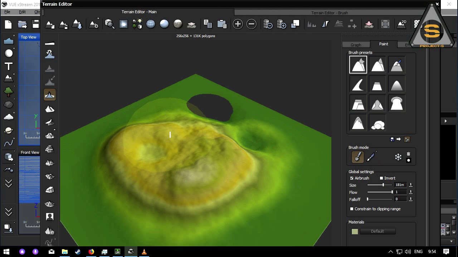The height and width of the screenshot is (257, 458).
Task: Click the Front View panel title
Action: (30, 152)
